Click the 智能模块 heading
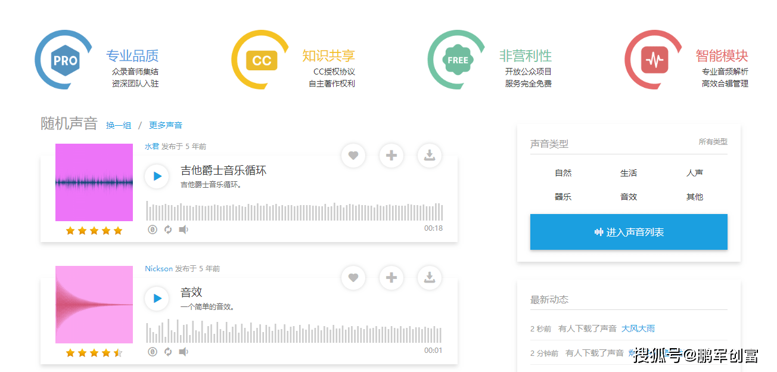Screen dimensions: 777x372 pyautogui.click(x=722, y=56)
